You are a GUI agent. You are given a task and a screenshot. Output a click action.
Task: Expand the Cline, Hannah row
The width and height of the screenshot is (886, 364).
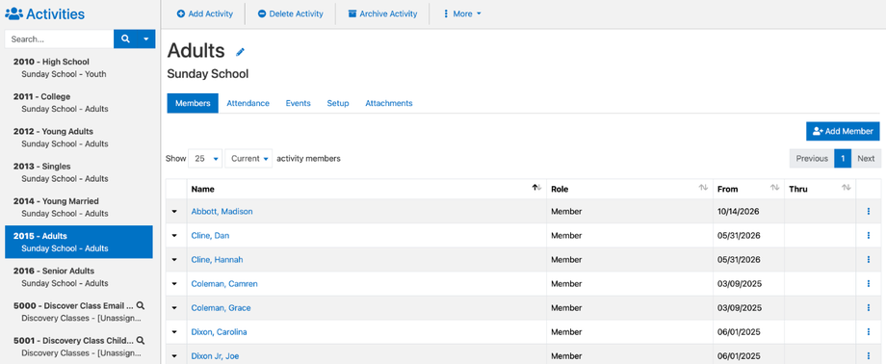coord(174,260)
